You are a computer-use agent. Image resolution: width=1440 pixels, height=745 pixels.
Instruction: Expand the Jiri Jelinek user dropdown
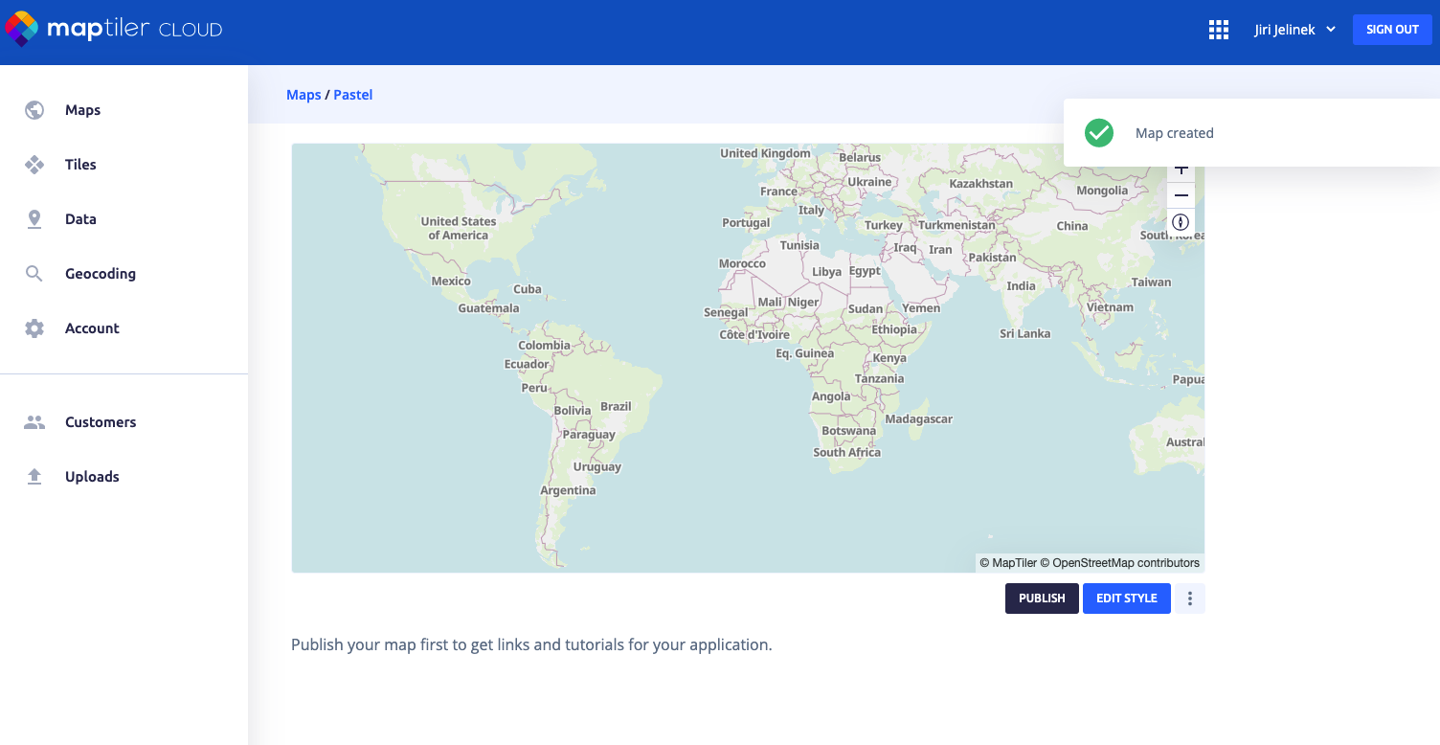click(1294, 30)
